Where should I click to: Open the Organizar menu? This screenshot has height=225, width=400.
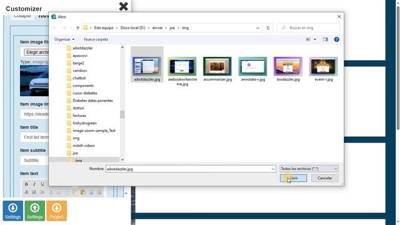coord(64,39)
